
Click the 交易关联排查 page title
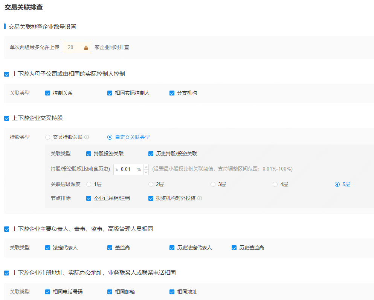click(x=24, y=7)
